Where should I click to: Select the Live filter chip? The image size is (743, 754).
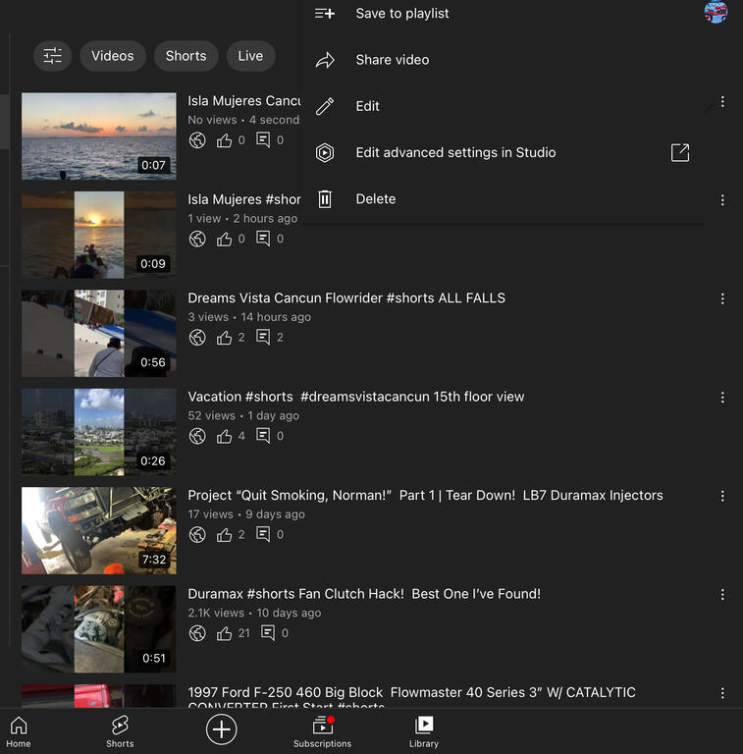click(x=250, y=56)
